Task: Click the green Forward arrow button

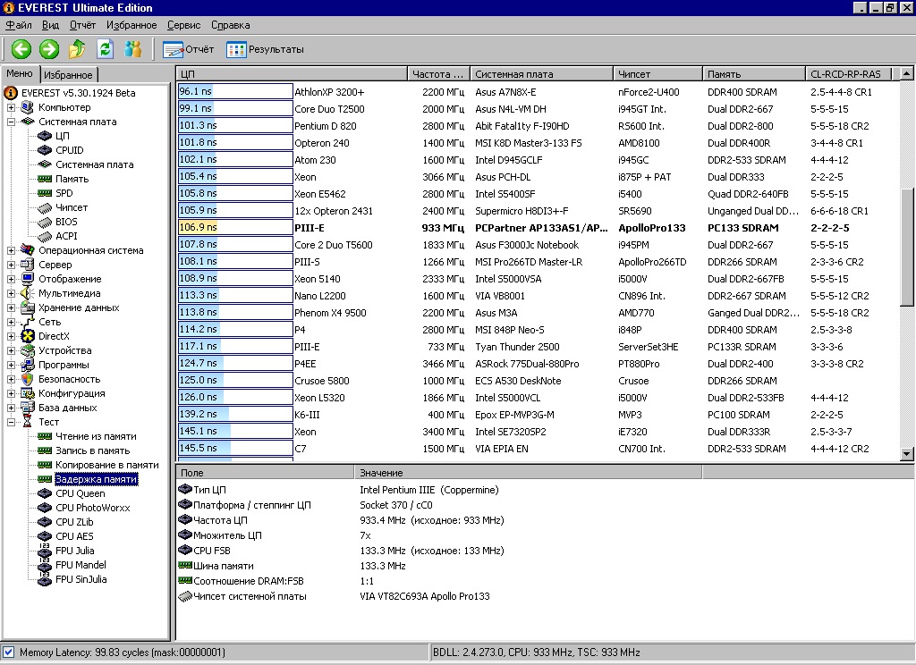Action: coord(49,49)
